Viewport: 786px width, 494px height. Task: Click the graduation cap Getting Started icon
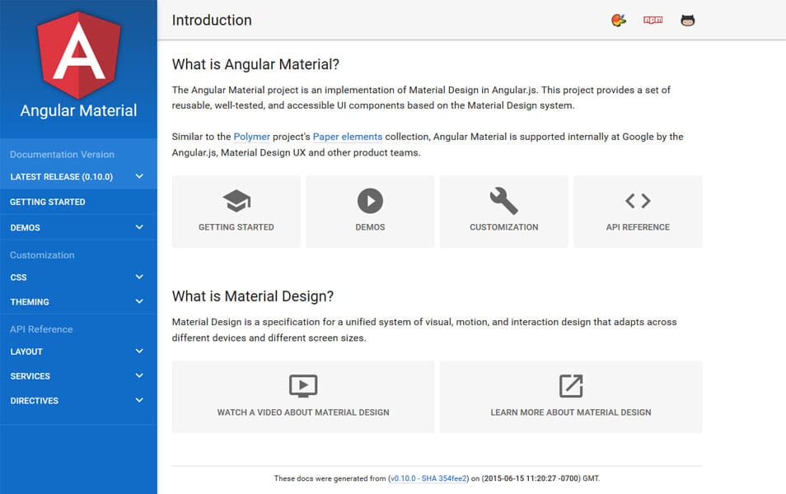click(x=236, y=201)
